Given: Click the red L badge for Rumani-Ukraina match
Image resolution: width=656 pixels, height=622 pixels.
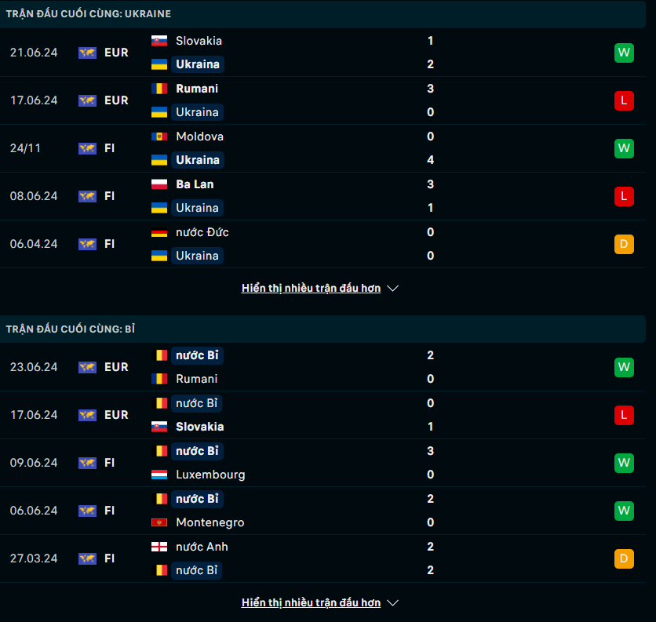Looking at the screenshot, I should point(624,100).
